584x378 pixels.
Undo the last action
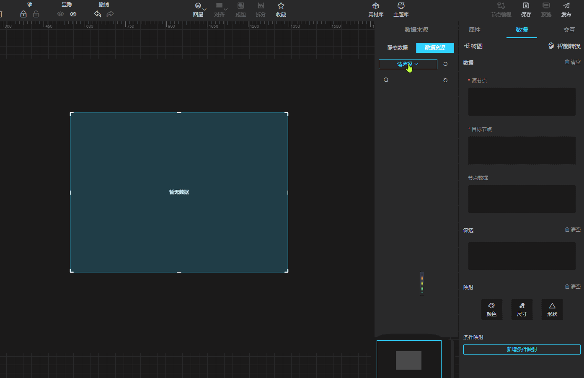(x=98, y=14)
